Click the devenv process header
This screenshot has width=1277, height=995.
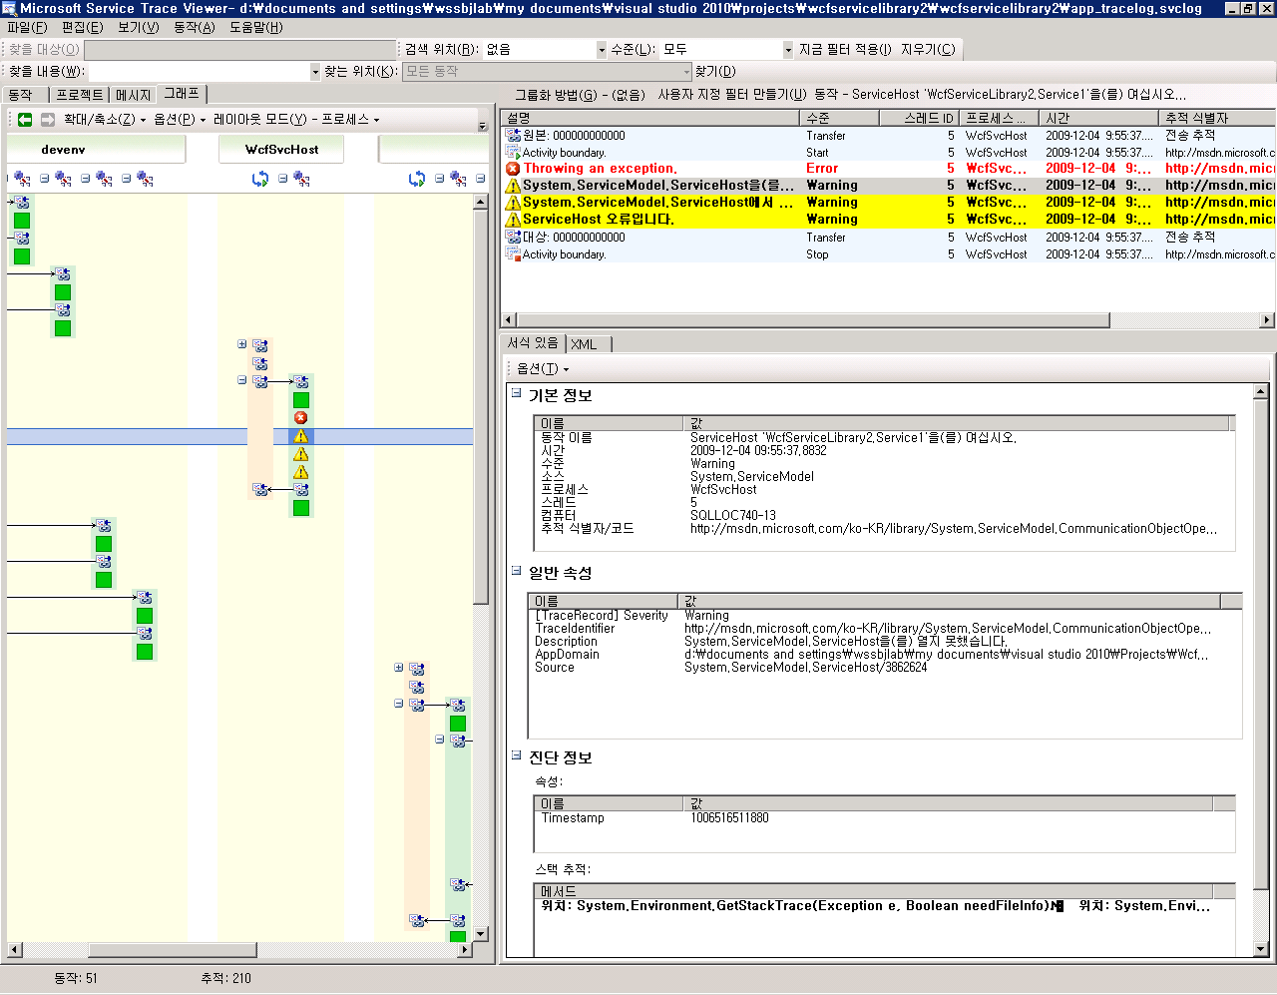[96, 149]
